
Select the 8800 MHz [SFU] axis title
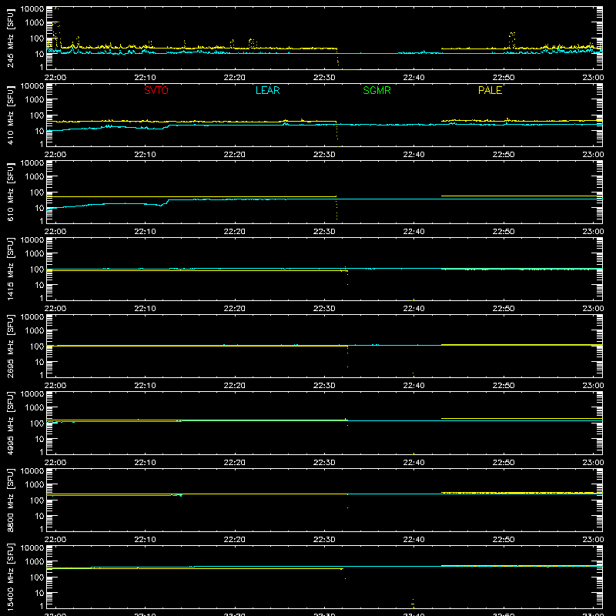11,500
